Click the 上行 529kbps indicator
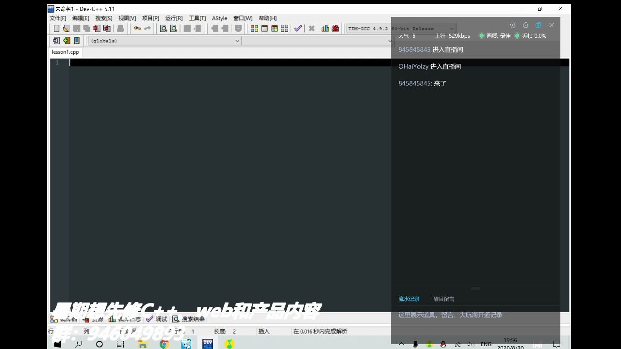Viewport: 621px width, 349px height. click(452, 36)
